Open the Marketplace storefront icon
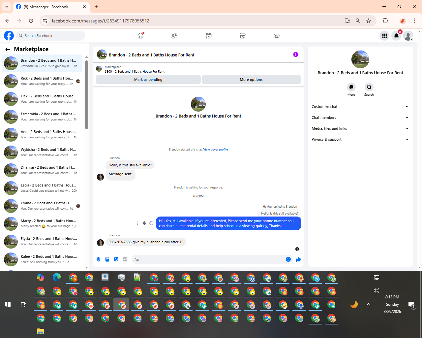Screen dimensions: 422x338 pos(243,36)
